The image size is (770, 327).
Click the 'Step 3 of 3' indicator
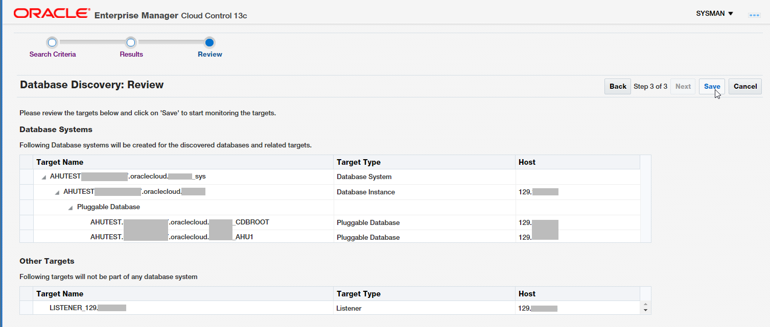[650, 86]
